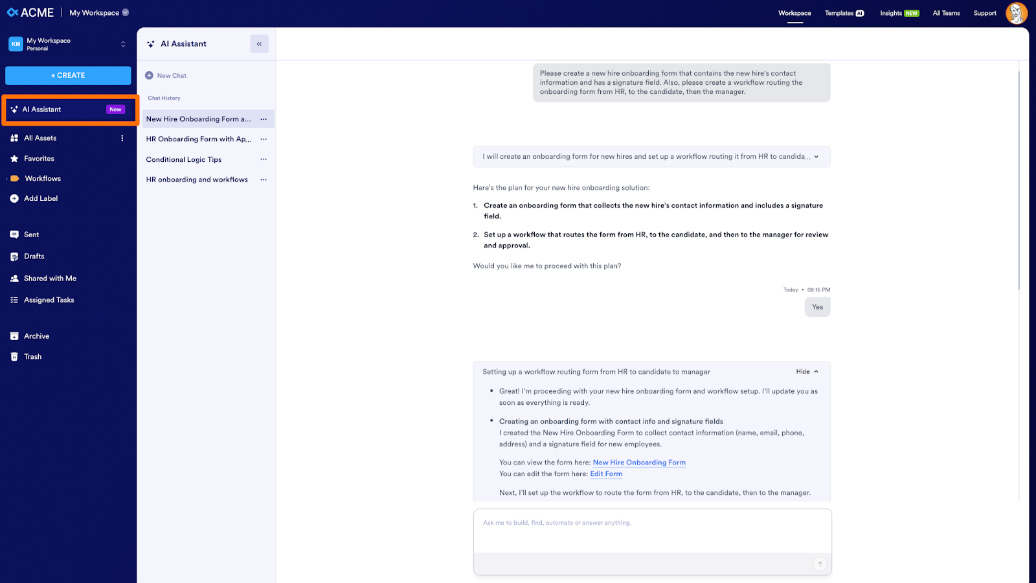Screen dimensions: 1036x583
Task: View Shared with Me assets
Action: (49, 278)
